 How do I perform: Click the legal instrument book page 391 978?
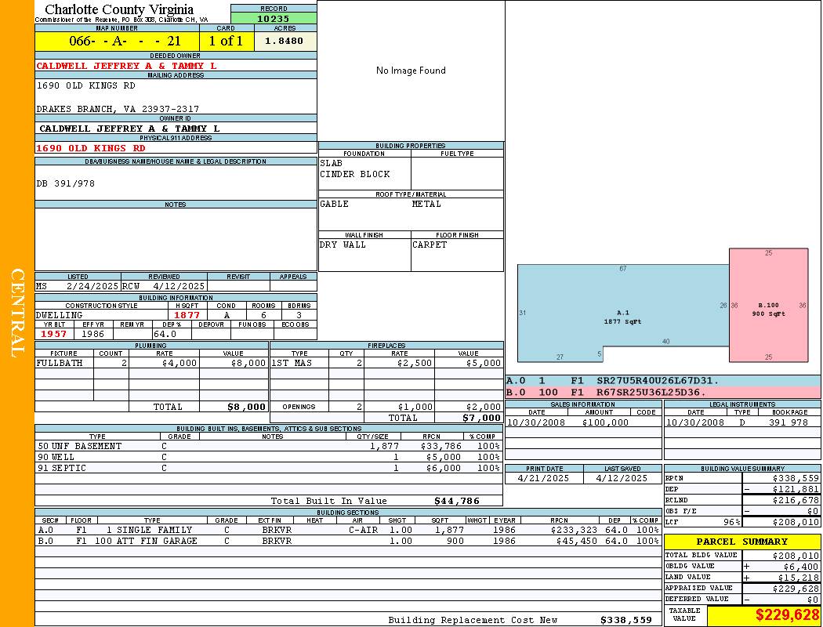[788, 422]
